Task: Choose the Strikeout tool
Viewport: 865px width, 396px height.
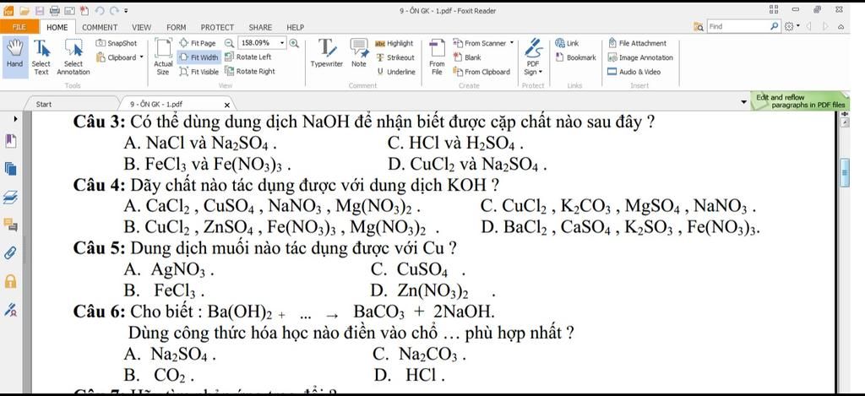Action: [395, 57]
